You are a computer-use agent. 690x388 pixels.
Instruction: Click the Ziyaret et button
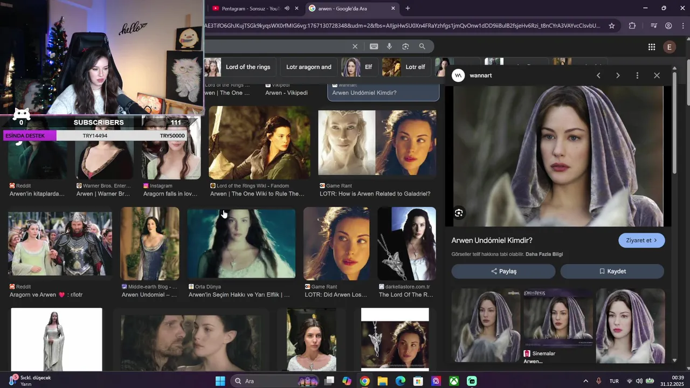click(x=641, y=240)
